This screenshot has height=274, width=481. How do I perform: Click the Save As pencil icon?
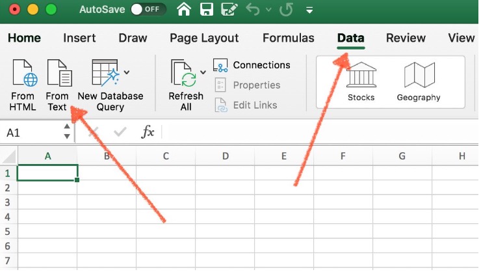[x=229, y=10]
